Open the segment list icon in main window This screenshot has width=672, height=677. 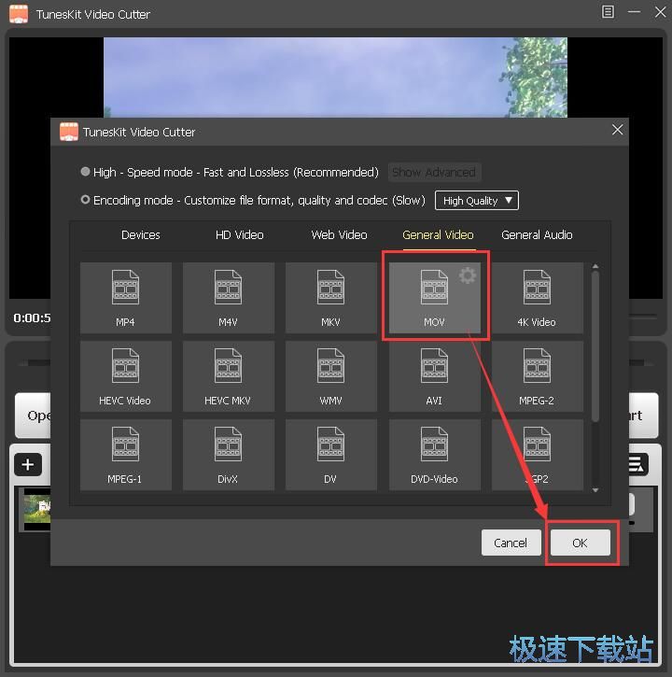637,465
